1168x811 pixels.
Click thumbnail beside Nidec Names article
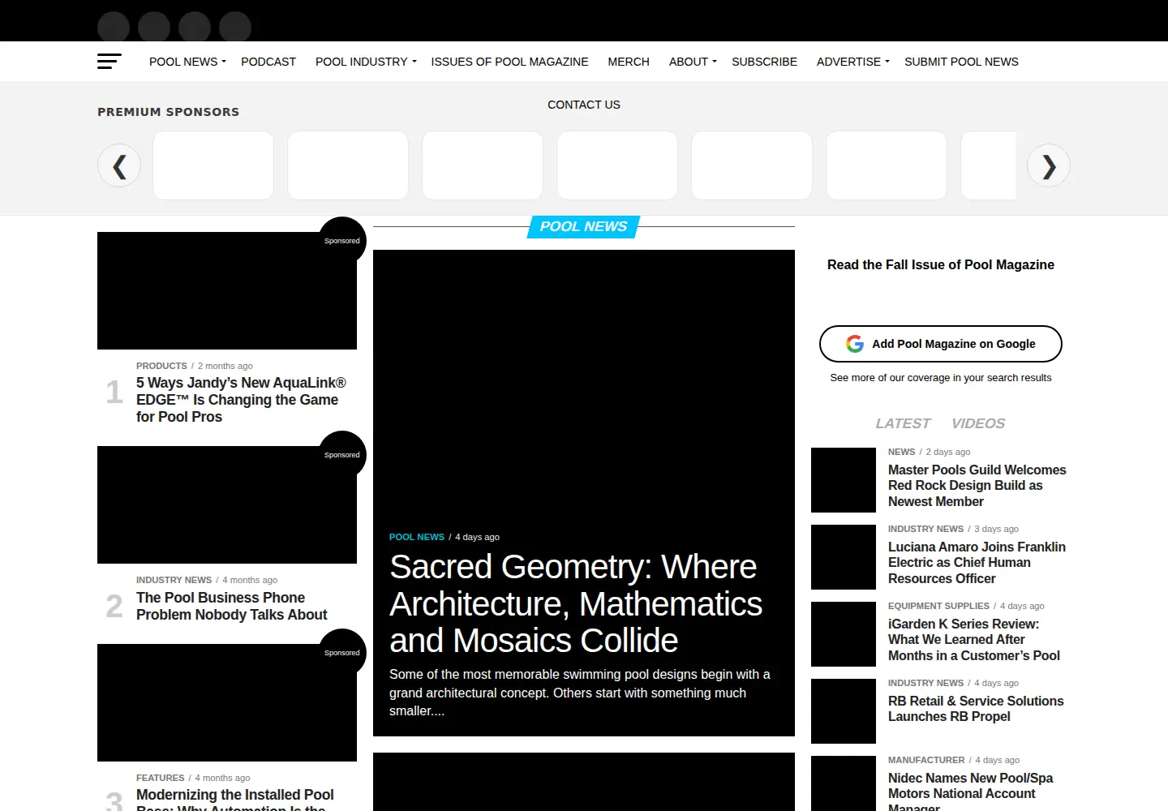point(844,783)
